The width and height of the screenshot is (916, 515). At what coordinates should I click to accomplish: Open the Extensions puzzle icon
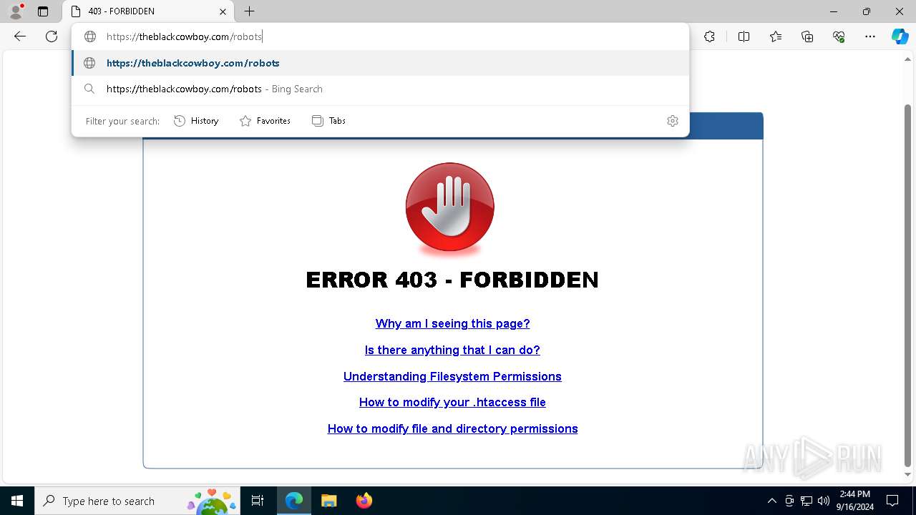709,36
